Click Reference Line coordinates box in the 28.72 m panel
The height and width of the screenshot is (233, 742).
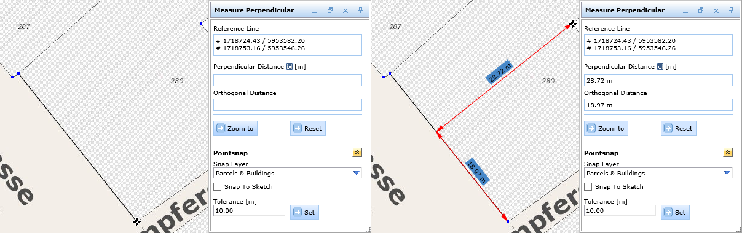tap(658, 45)
